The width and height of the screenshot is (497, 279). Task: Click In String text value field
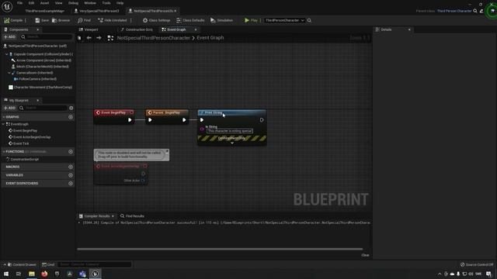point(230,131)
